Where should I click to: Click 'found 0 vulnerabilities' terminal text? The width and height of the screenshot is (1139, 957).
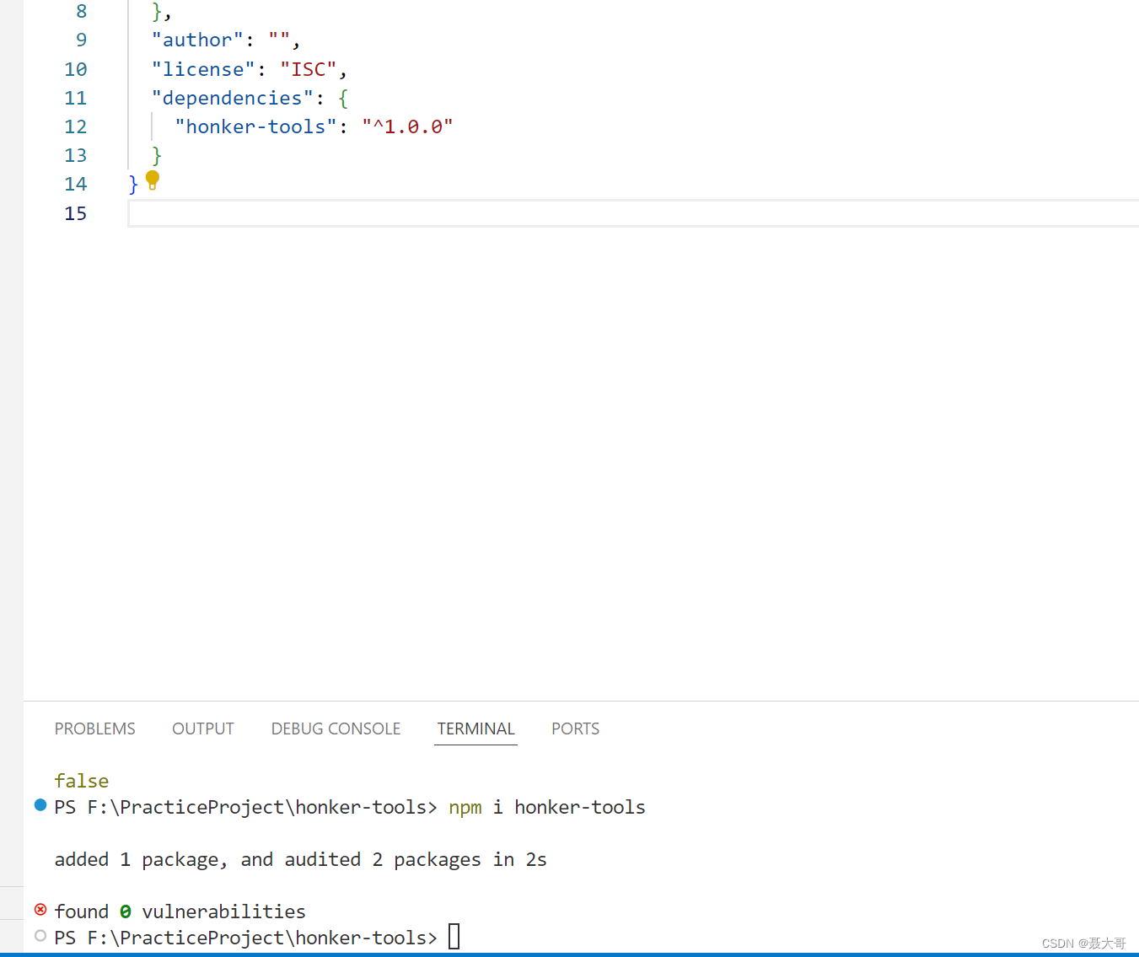coord(180,911)
